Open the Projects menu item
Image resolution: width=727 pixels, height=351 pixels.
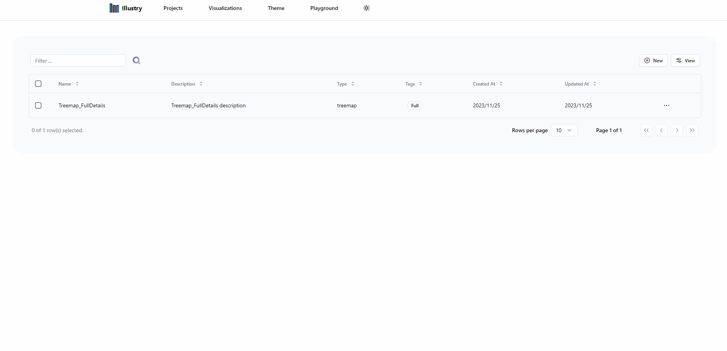point(173,8)
